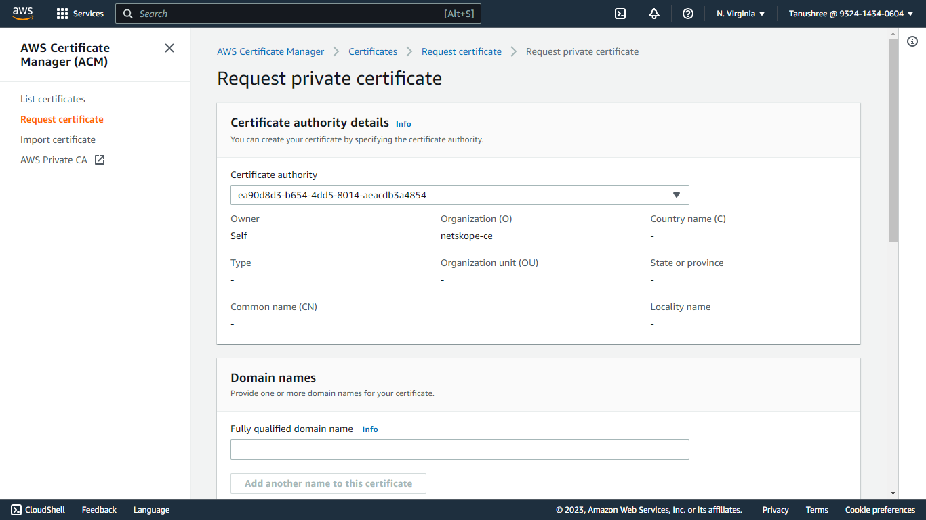Open CloudShell from the top bar icon
This screenshot has width=926, height=520.
[620, 14]
